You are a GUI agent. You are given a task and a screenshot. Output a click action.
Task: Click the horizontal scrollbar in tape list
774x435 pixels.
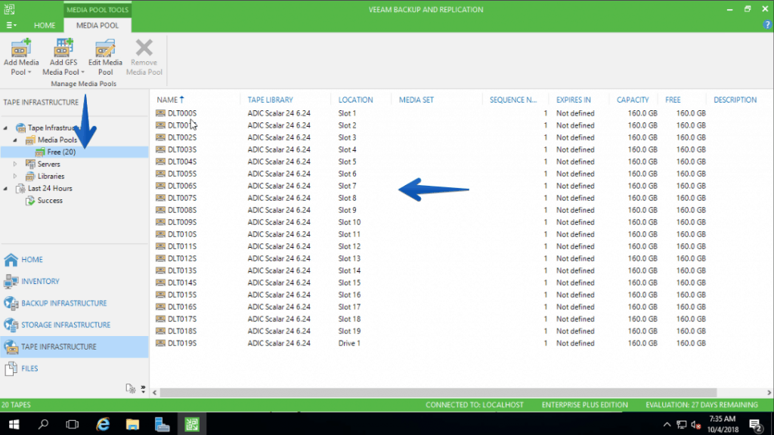438,393
